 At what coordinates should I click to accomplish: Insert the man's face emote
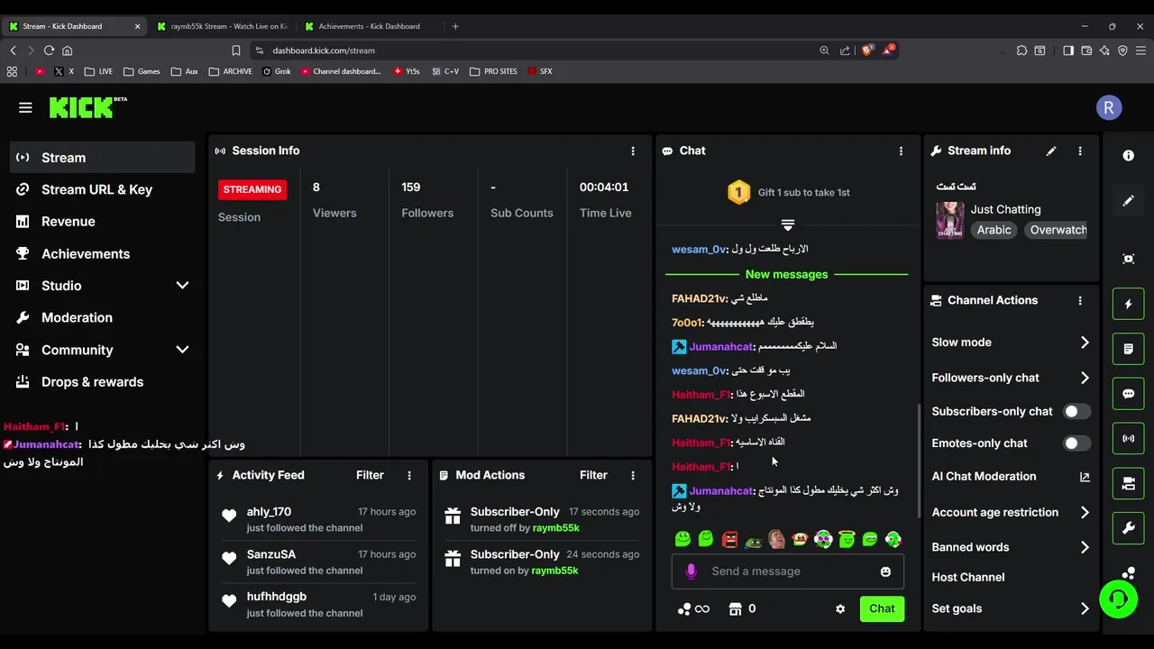[776, 539]
